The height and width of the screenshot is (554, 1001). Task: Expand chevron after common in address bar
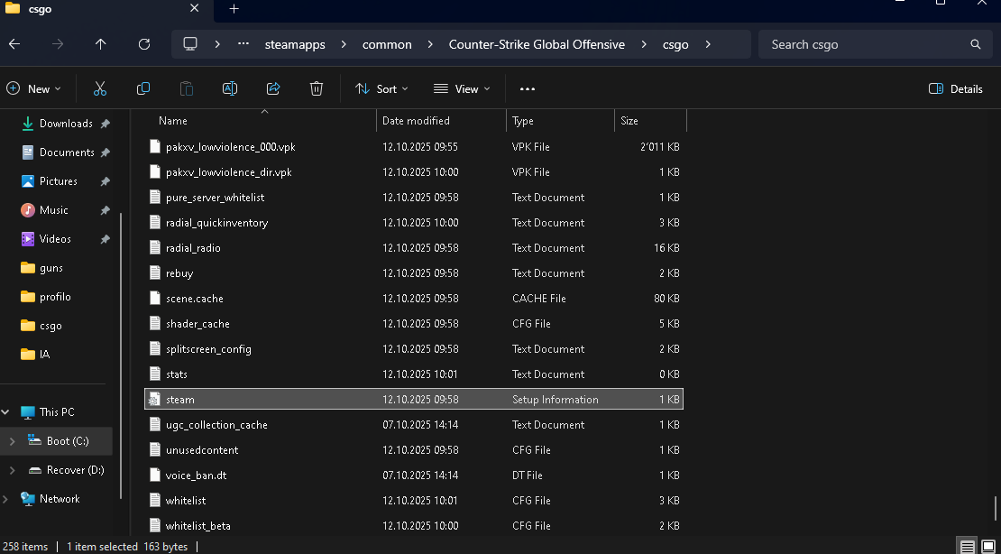point(430,44)
